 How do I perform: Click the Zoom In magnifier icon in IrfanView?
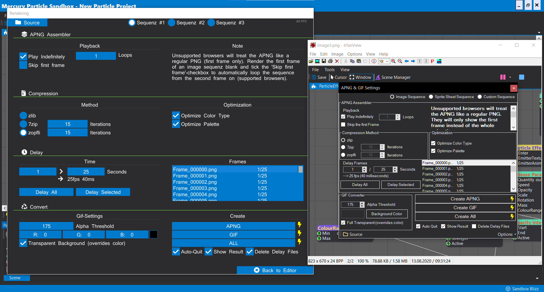coord(394,61)
